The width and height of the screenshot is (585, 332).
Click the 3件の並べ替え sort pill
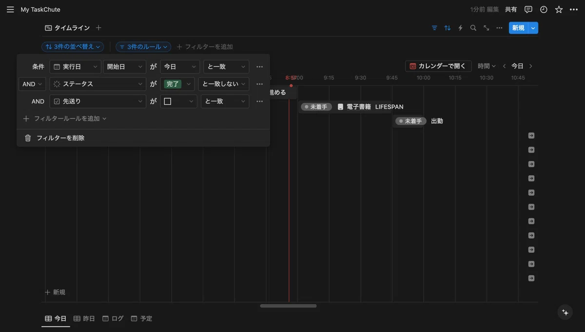pos(73,47)
